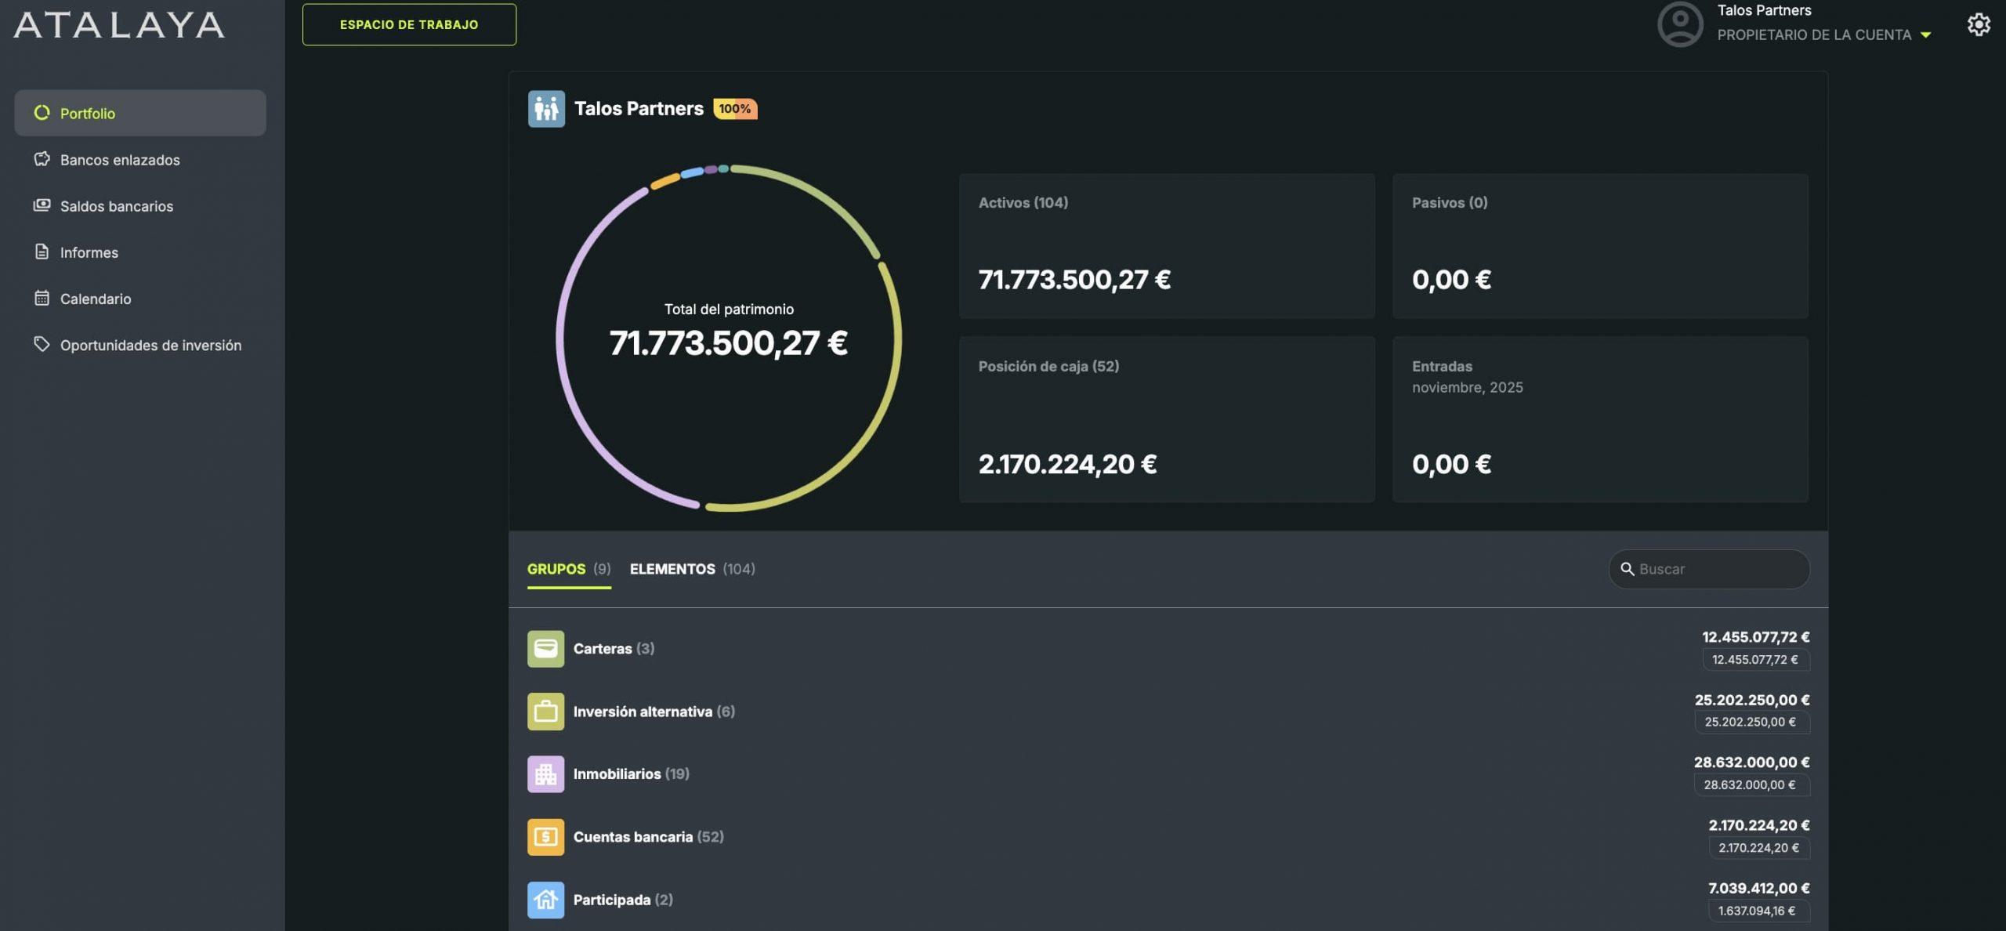Click the user avatar icon
The image size is (2006, 931).
(x=1679, y=24)
